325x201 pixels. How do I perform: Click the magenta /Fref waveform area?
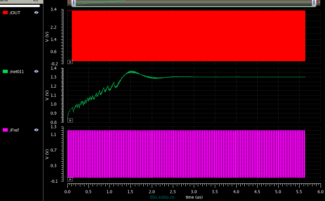pyautogui.click(x=186, y=154)
